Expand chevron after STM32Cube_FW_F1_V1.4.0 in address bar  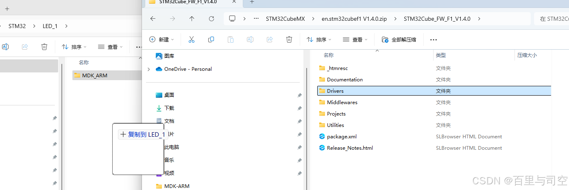(480, 19)
